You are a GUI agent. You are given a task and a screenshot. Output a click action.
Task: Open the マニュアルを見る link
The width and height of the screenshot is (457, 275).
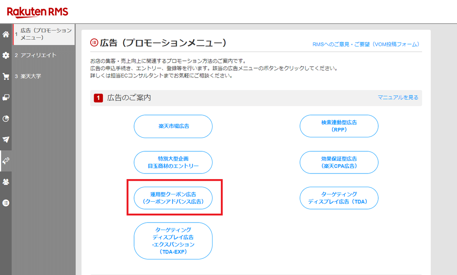coord(398,97)
